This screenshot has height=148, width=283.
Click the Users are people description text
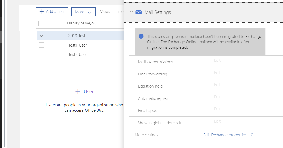point(84,107)
